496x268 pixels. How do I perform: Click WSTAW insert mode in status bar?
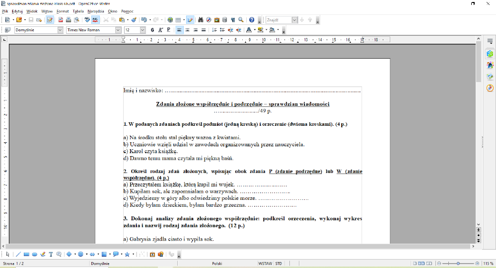pos(265,264)
